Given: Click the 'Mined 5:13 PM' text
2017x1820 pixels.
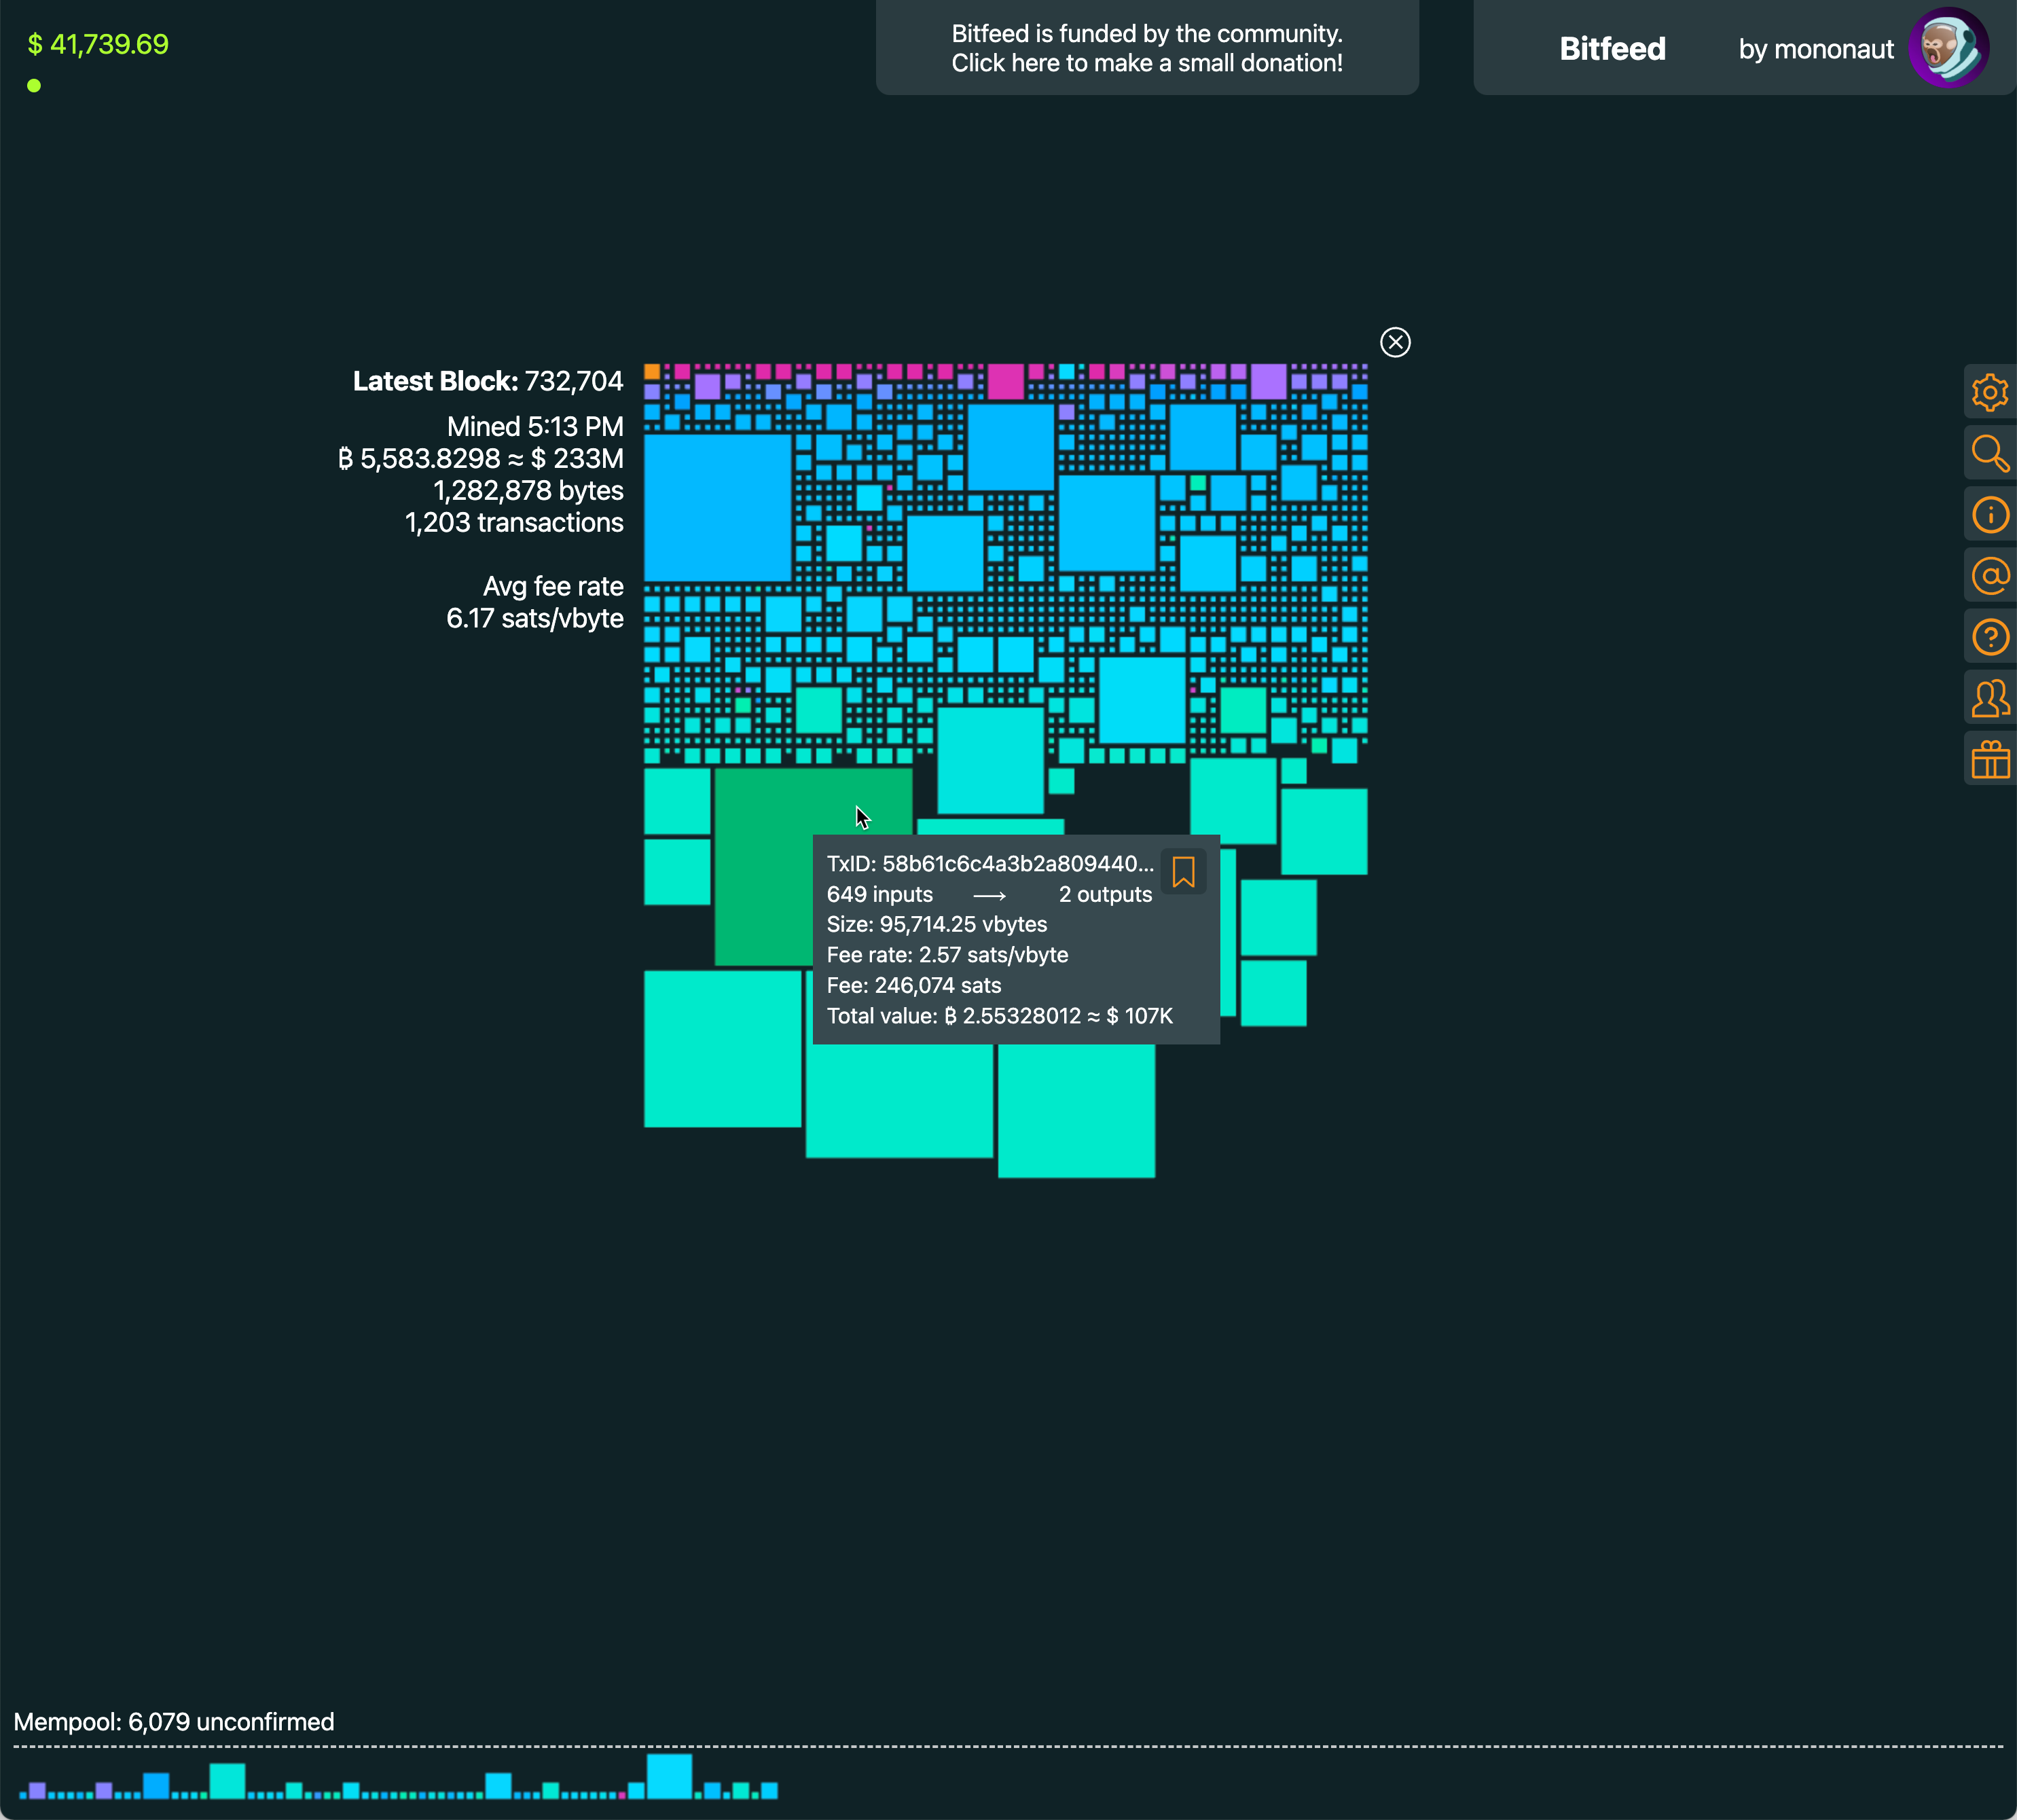Looking at the screenshot, I should (535, 427).
